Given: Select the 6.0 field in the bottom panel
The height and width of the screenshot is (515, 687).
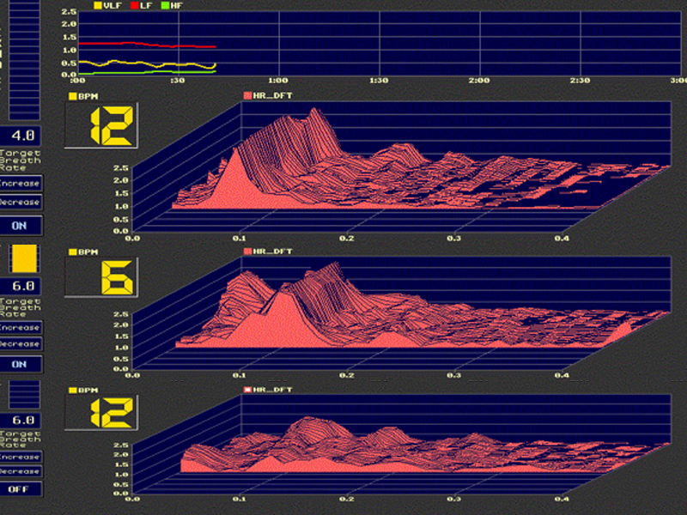Looking at the screenshot, I should pos(21,421).
